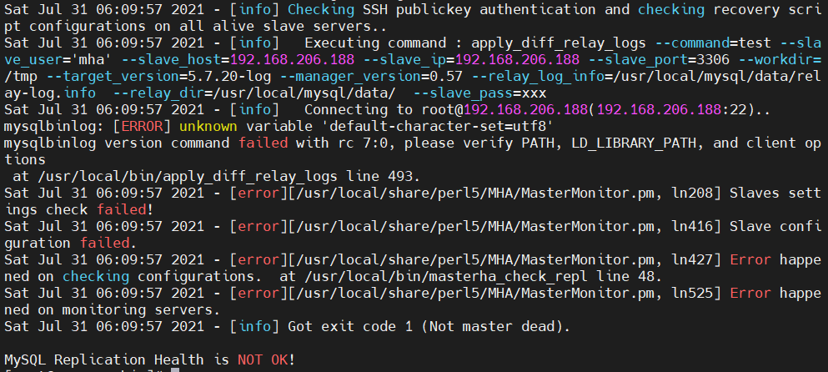Click '--workdir=' option at line end
The height and width of the screenshot is (372, 828).
point(779,60)
